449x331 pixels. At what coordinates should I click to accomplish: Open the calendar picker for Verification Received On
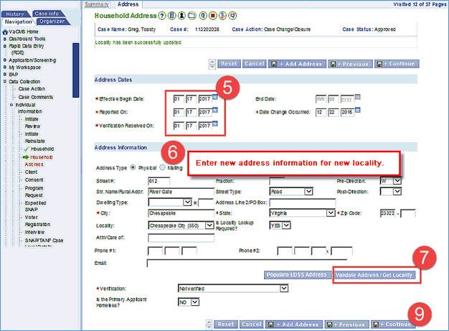point(215,123)
